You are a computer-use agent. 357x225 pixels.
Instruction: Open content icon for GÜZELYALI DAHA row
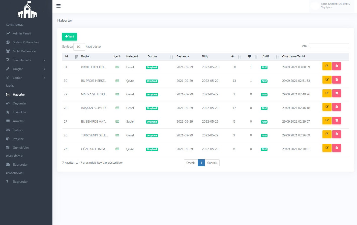[x=117, y=149]
